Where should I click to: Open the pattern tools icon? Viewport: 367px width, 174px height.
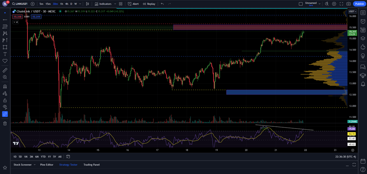5,33
